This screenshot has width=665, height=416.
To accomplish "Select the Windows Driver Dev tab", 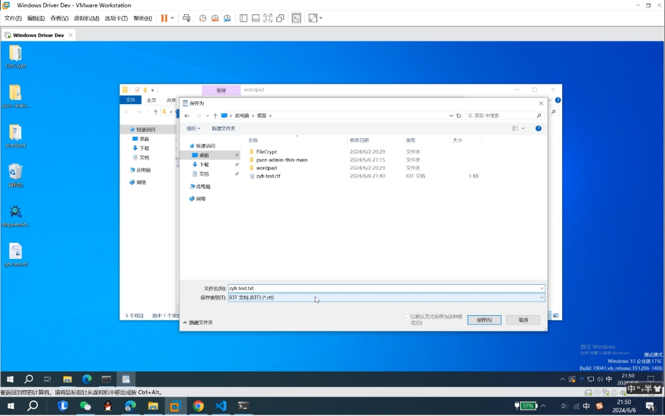I will [x=38, y=35].
